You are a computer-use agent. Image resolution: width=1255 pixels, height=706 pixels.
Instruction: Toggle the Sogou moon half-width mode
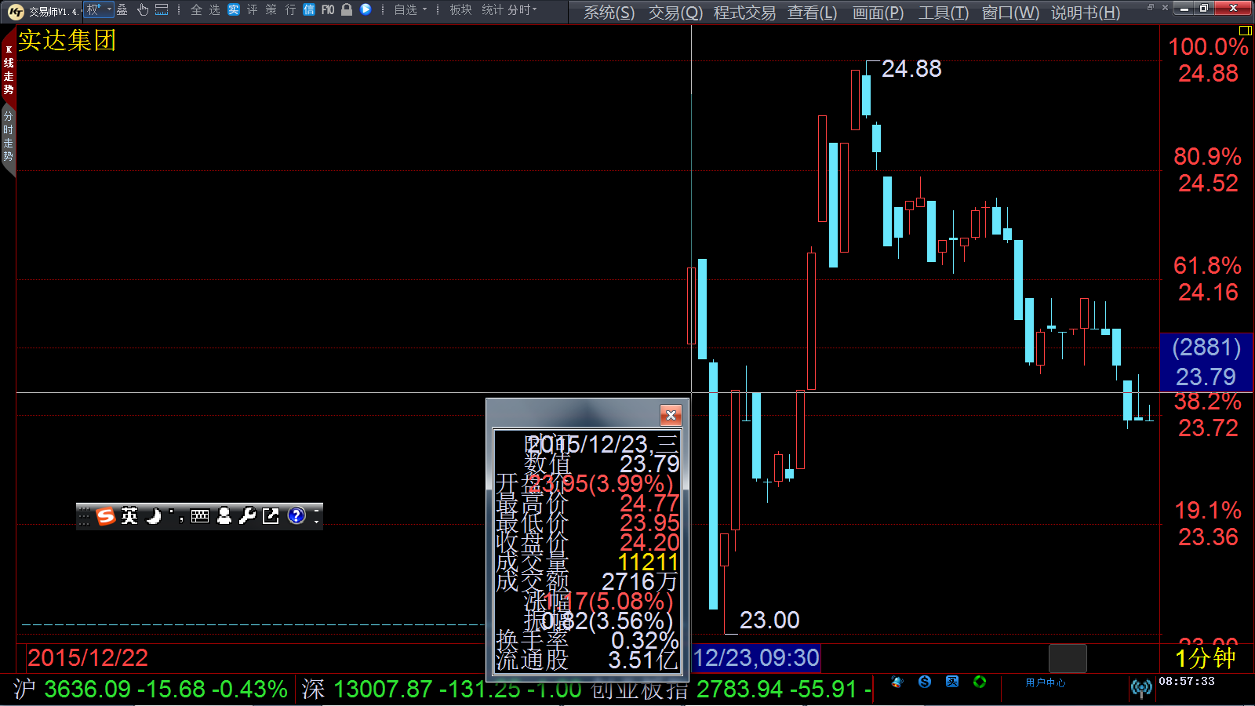click(x=154, y=515)
